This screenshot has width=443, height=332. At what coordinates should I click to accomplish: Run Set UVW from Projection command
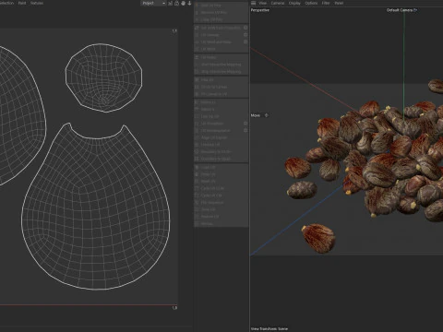coord(220,28)
